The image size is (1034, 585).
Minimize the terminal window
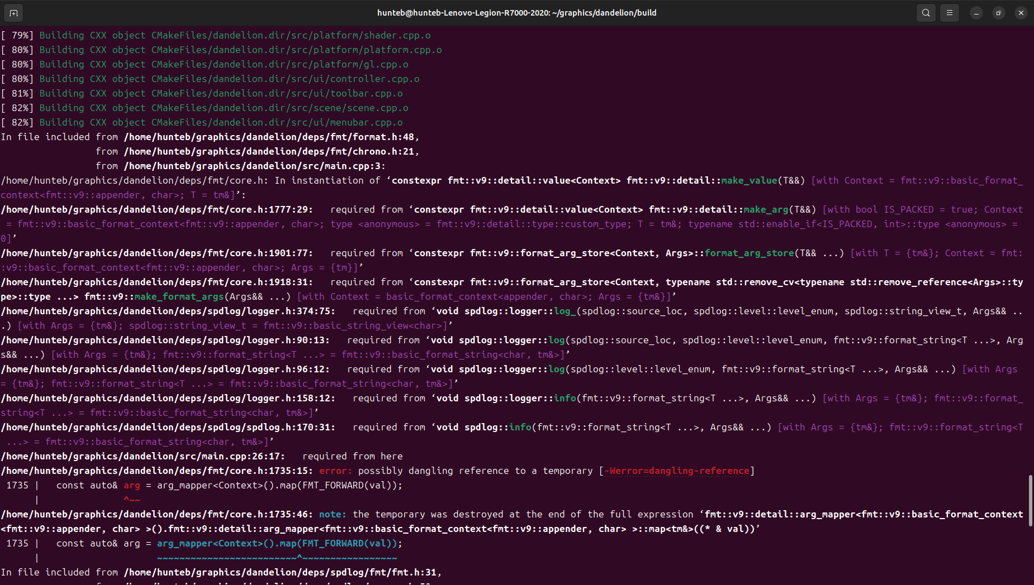pyautogui.click(x=976, y=13)
